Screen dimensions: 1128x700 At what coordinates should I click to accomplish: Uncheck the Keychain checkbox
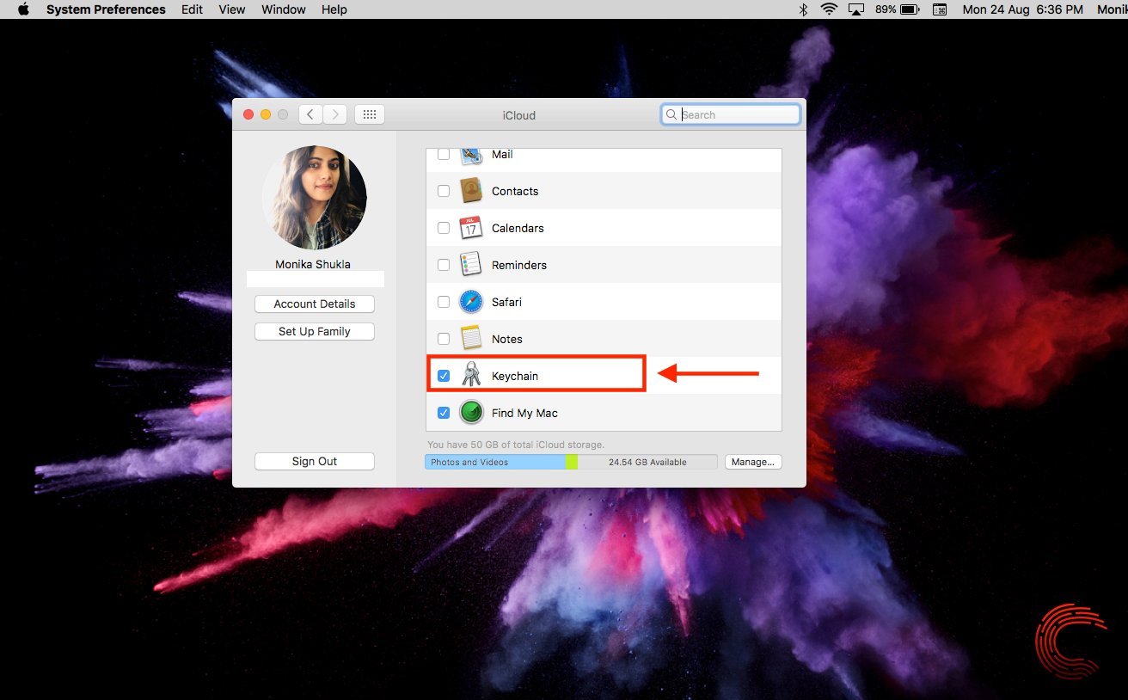[444, 376]
